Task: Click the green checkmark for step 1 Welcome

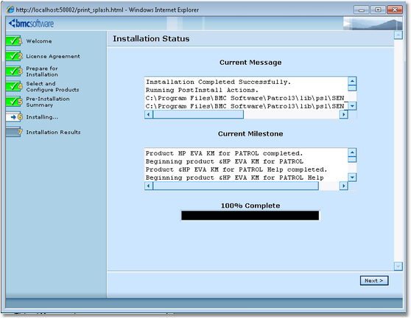Action: click(14, 41)
